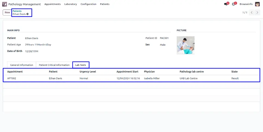Click the Isabella Miller physician cell
This screenshot has width=263, height=132.
coord(152,78)
